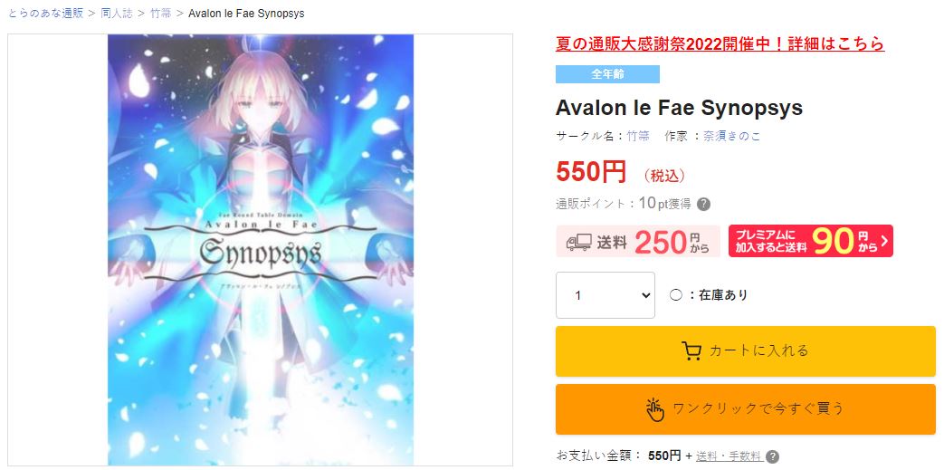Click the 送料 250円 shipping banner
The height and width of the screenshot is (470, 944).
coord(637,242)
